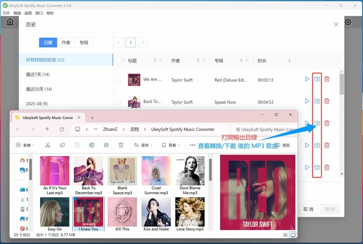Select the Love Story.mp3 file
Viewport: 363px width, 244px height.
tap(190, 214)
